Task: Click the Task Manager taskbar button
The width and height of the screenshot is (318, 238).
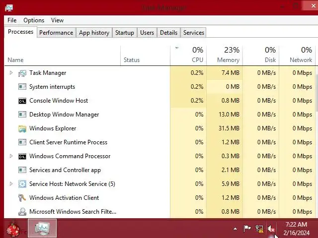Action: pyautogui.click(x=42, y=228)
